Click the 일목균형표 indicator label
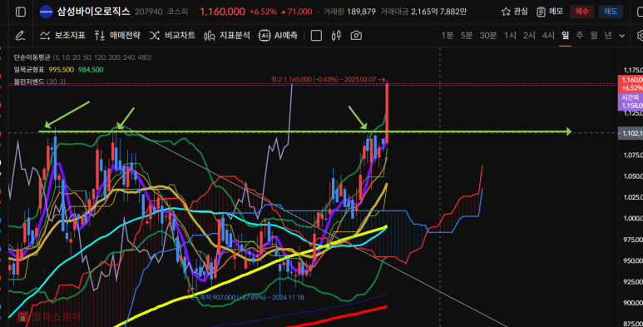 tap(29, 70)
